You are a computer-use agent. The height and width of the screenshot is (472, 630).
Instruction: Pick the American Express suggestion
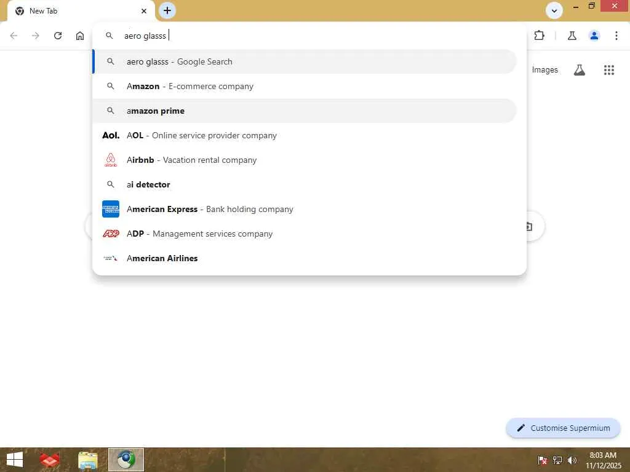tap(305, 209)
